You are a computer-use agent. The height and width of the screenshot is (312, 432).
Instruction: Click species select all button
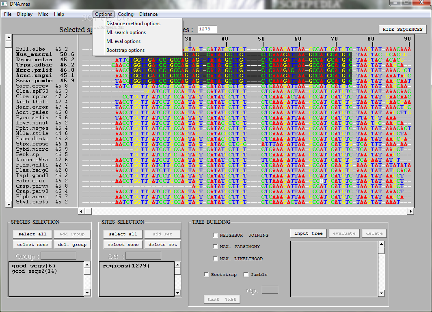coord(32,234)
